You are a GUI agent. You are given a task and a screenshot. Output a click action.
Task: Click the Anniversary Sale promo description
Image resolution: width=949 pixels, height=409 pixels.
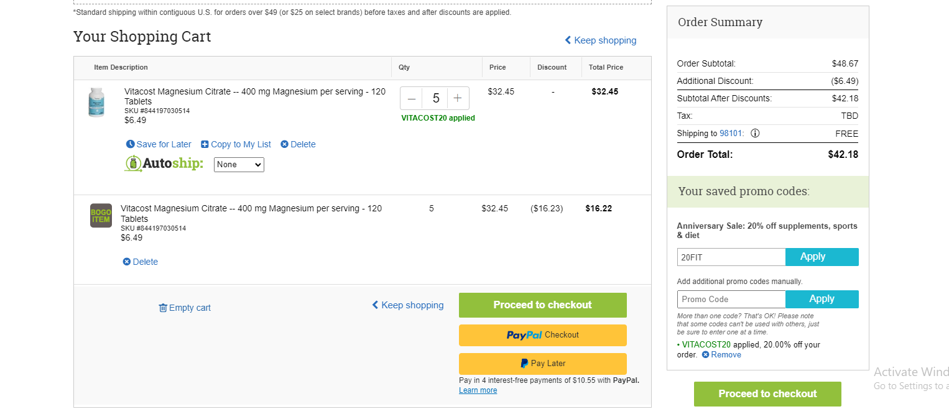[x=767, y=231]
